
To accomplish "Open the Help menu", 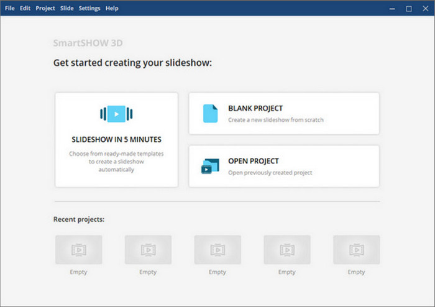I will [112, 8].
